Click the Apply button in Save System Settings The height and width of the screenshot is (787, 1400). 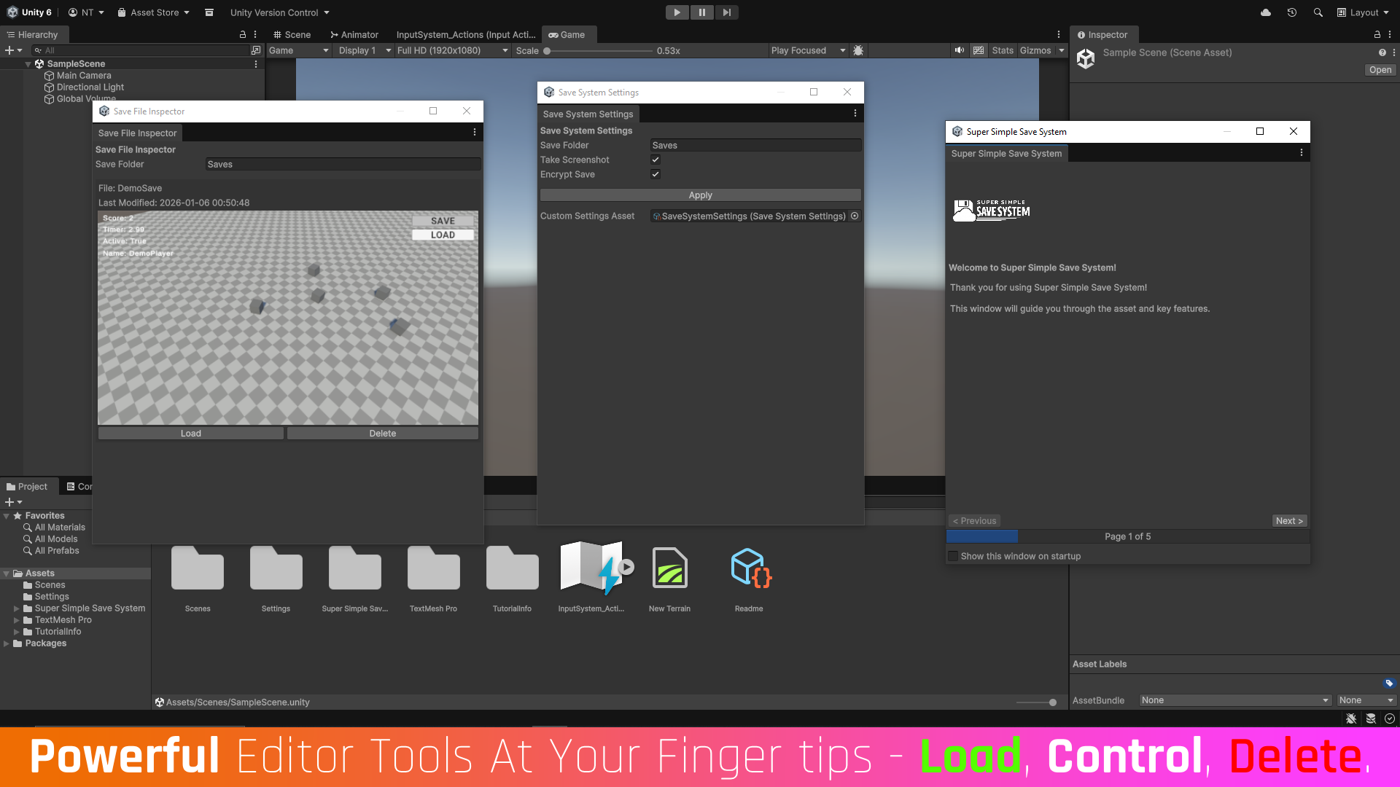pyautogui.click(x=700, y=195)
